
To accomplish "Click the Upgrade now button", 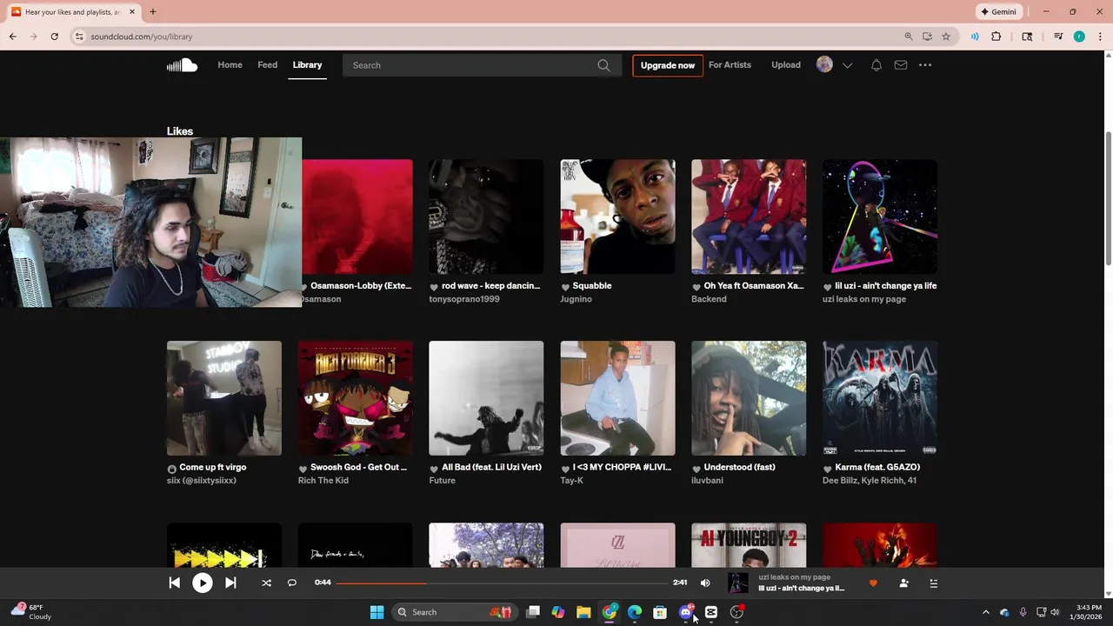I will tap(668, 65).
